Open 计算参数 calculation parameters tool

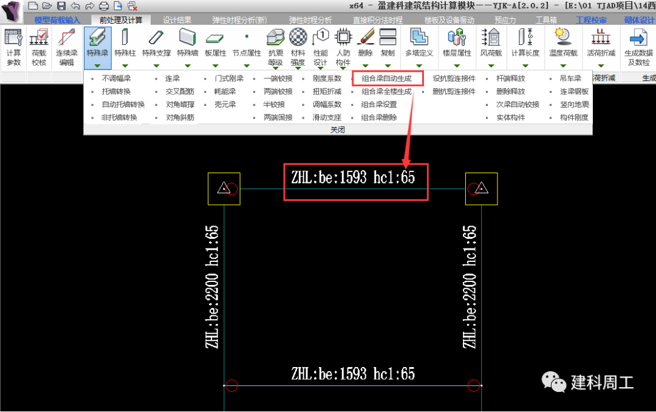(x=13, y=47)
